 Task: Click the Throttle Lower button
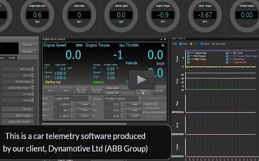[134, 116]
